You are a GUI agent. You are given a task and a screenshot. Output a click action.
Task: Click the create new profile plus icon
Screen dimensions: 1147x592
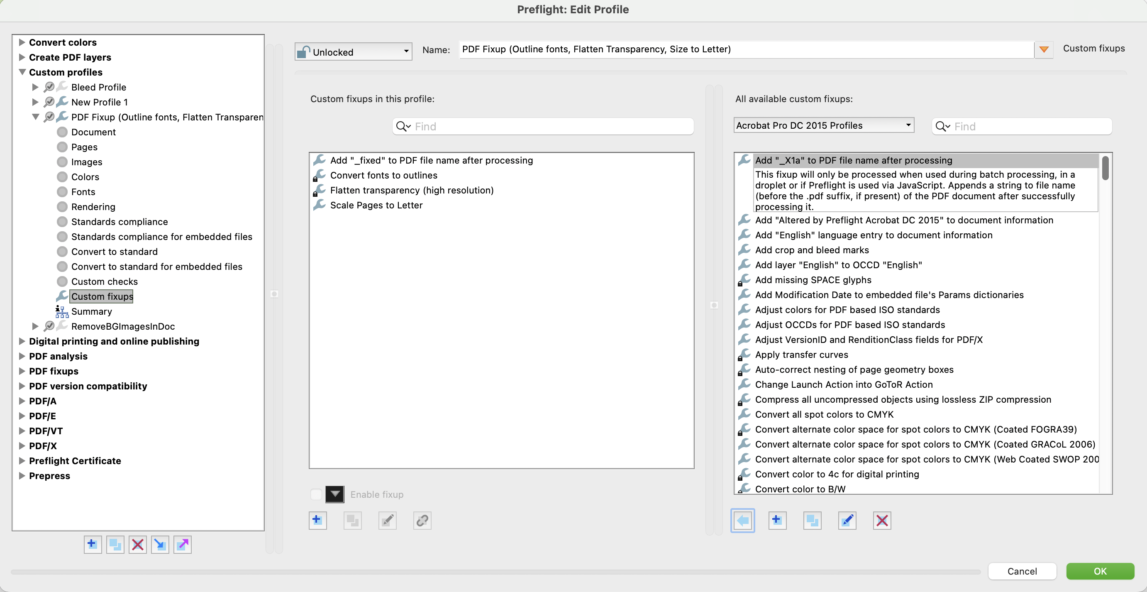click(92, 544)
